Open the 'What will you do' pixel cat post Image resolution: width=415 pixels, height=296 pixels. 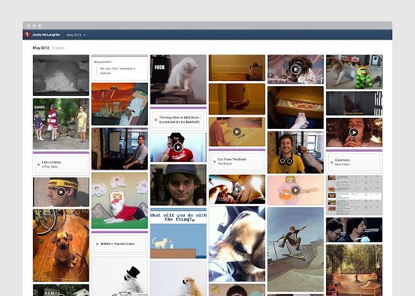178,233
